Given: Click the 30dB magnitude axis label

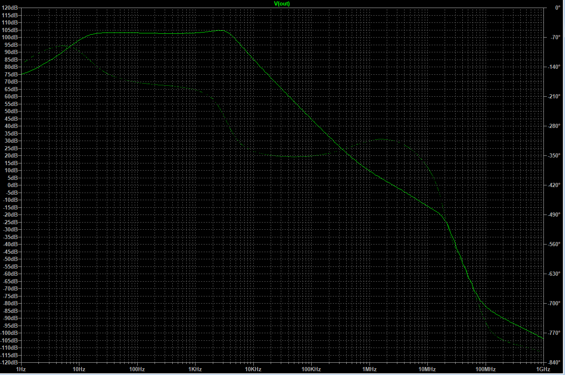Looking at the screenshot, I should [x=11, y=141].
